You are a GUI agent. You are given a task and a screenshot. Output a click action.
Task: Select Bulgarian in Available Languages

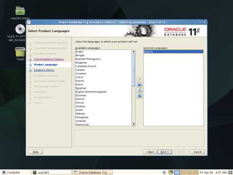[x=104, y=62]
